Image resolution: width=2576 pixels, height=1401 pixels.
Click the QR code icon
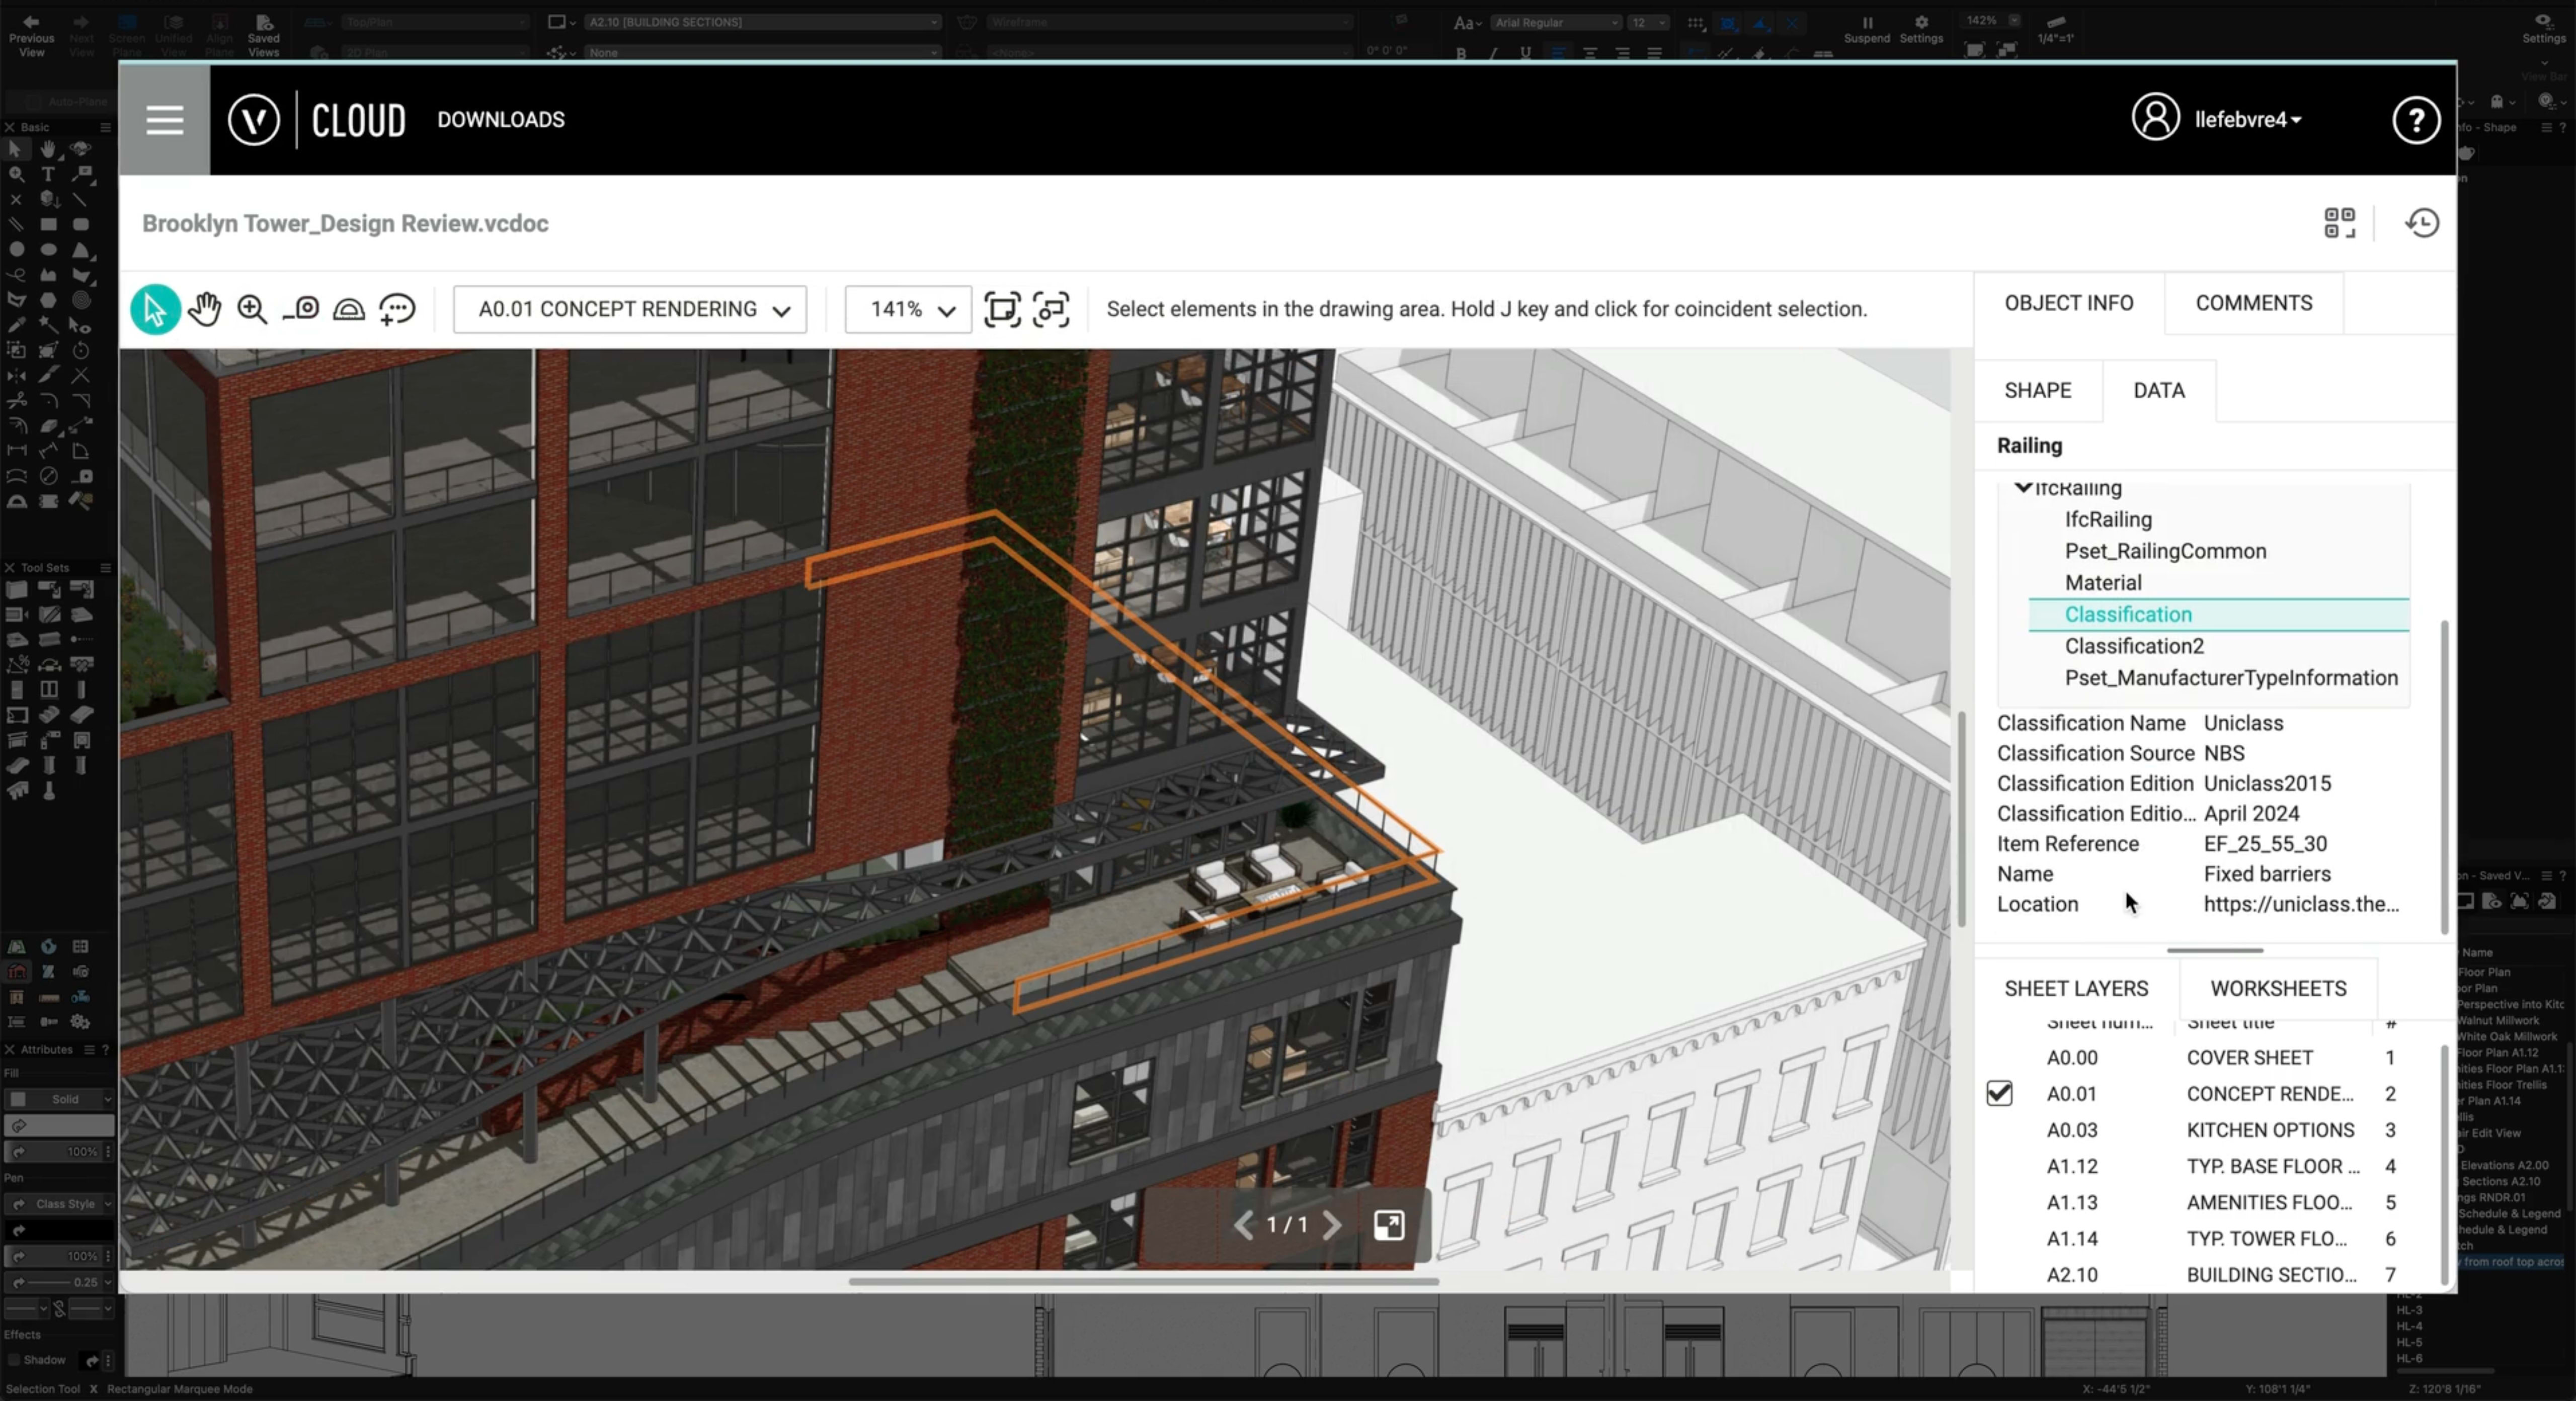(2339, 223)
